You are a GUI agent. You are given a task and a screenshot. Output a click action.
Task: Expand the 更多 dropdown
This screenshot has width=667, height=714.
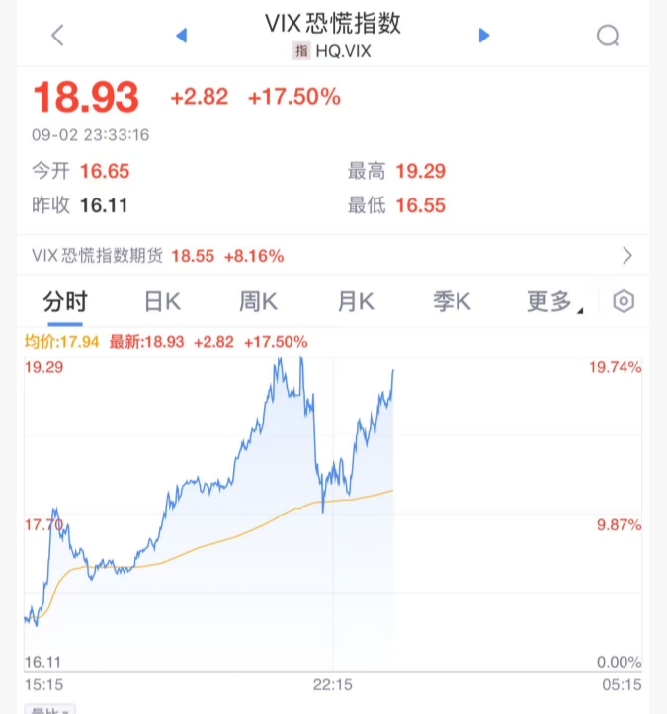coord(554,301)
